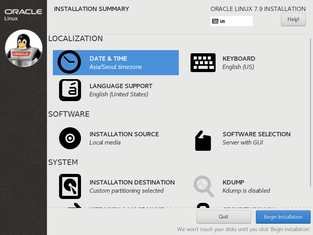Screen dimensions: 313x235
Task: Click 'English (US)' keyboard status text
Action: click(238, 67)
